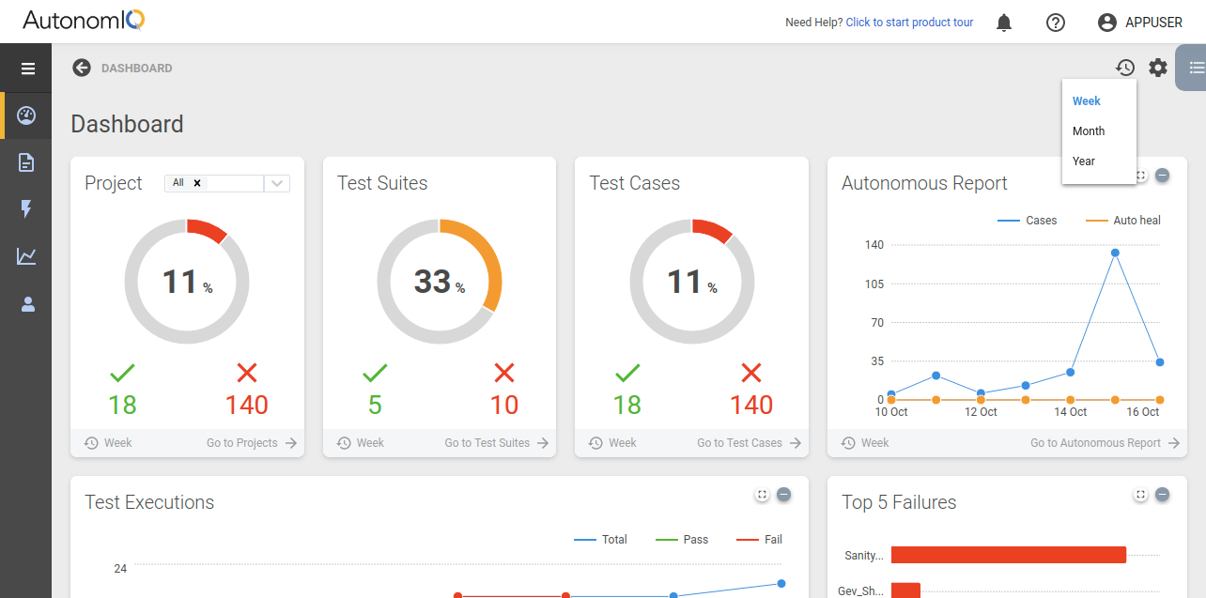Click the user profile sidebar icon

[27, 303]
